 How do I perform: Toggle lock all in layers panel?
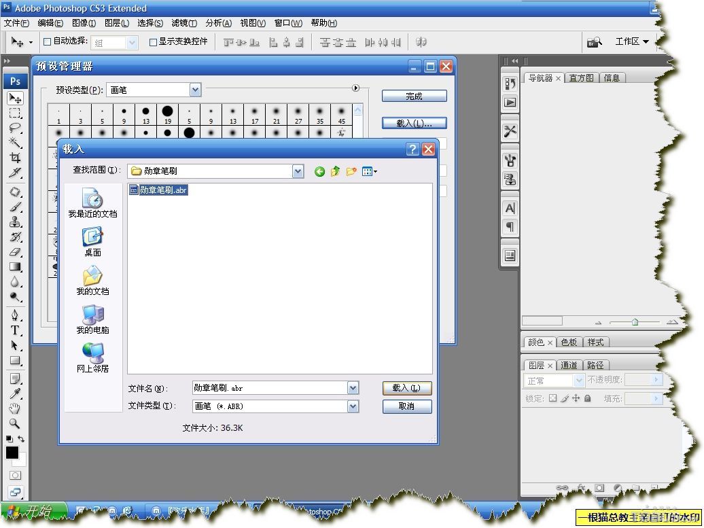(587, 398)
